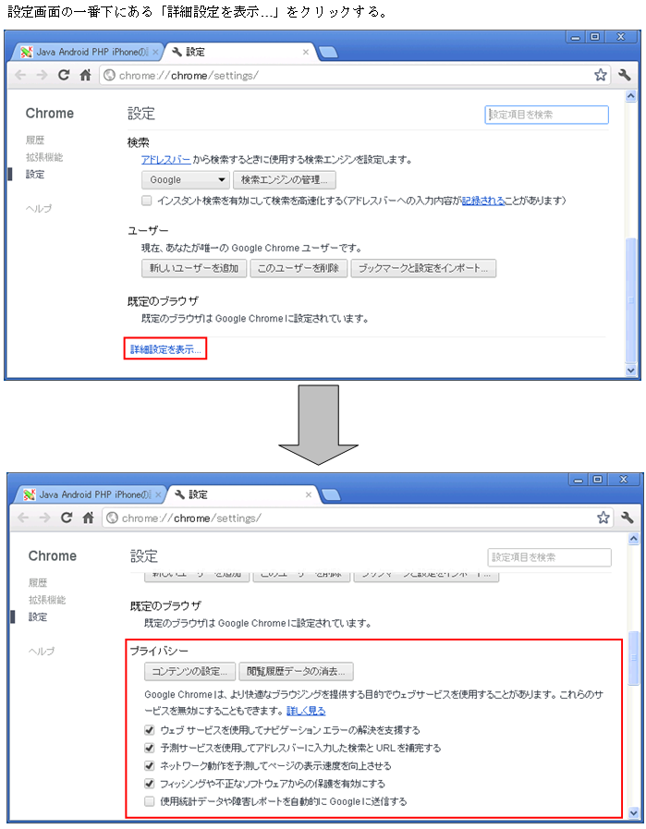Open ヘルプ in top window sidebar
Image resolution: width=646 pixels, height=829 pixels.
pyautogui.click(x=39, y=208)
